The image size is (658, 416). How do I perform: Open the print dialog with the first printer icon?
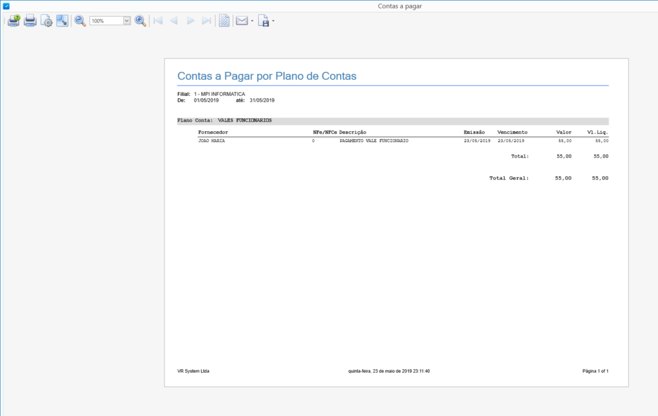pos(13,21)
